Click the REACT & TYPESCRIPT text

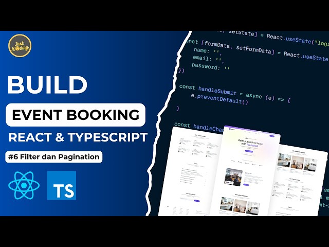pos(78,137)
